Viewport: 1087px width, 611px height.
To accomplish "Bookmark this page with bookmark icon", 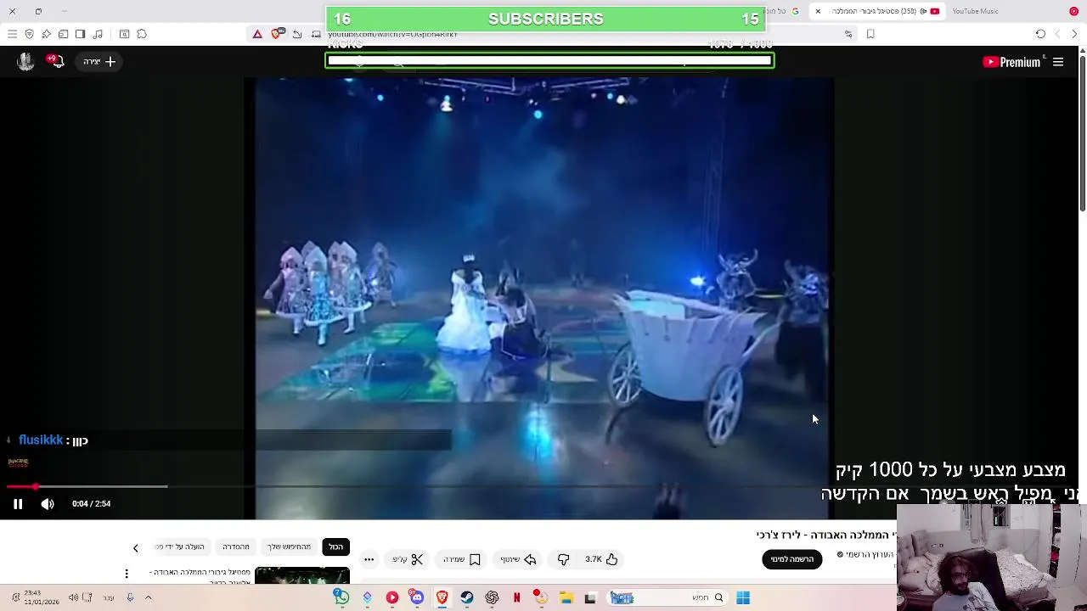I will pos(870,34).
